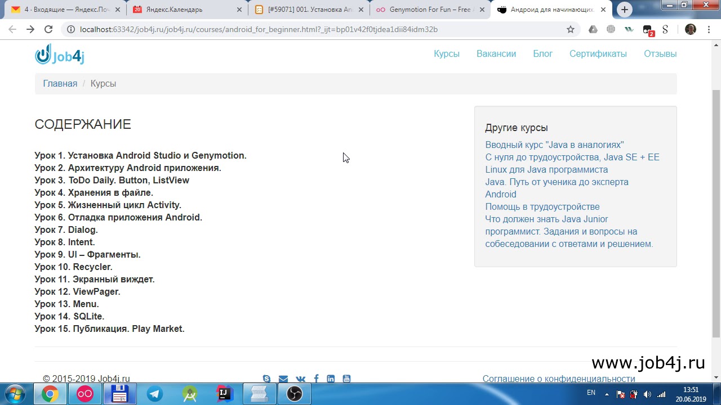Click the S extension icon

click(x=665, y=29)
